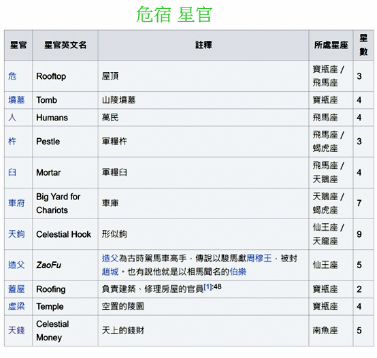
Task: Open the 臼 link in Mortar row
Action: click(x=12, y=172)
